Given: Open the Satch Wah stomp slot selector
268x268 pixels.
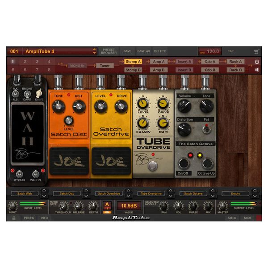Looking at the screenshot, I should pyautogui.click(x=25, y=193).
